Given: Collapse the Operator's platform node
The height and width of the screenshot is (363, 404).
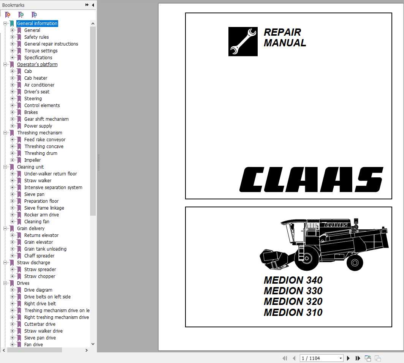Looking at the screenshot, I should click(x=5, y=65).
